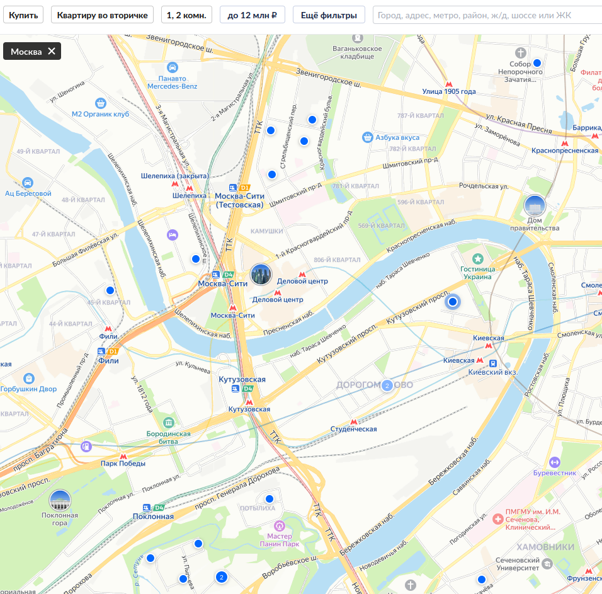
Task: Click the Ваганьковское кладбище cemetery icon
Action: tap(358, 38)
